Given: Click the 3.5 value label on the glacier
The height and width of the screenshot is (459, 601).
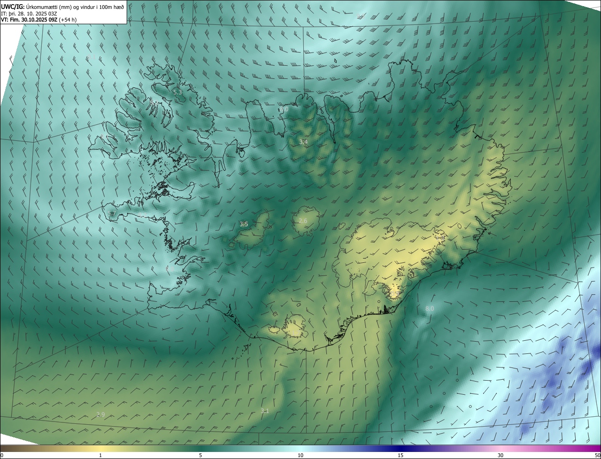Looking at the screenshot, I should [244, 224].
